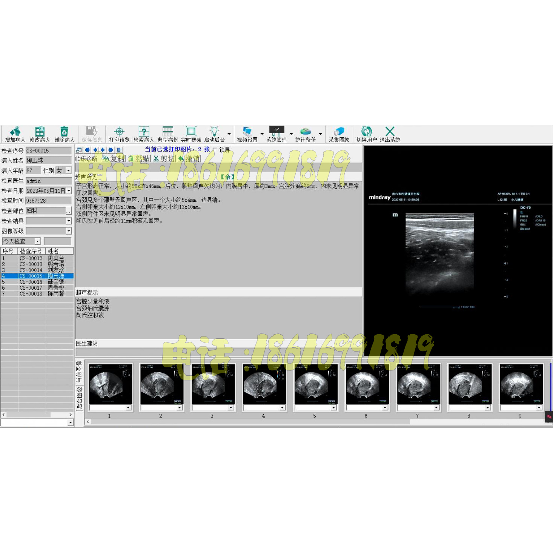This screenshot has width=553, height=553.
Task: Toggle the 锁屏 lock screen checkbox
Action: (x=215, y=150)
